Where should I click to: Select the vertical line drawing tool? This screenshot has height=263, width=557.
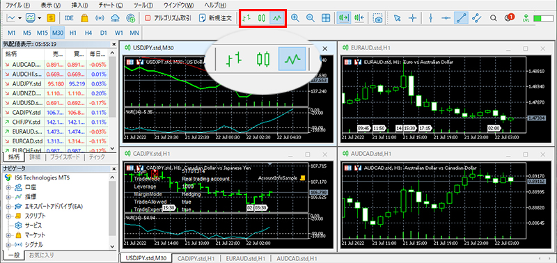tap(430, 18)
